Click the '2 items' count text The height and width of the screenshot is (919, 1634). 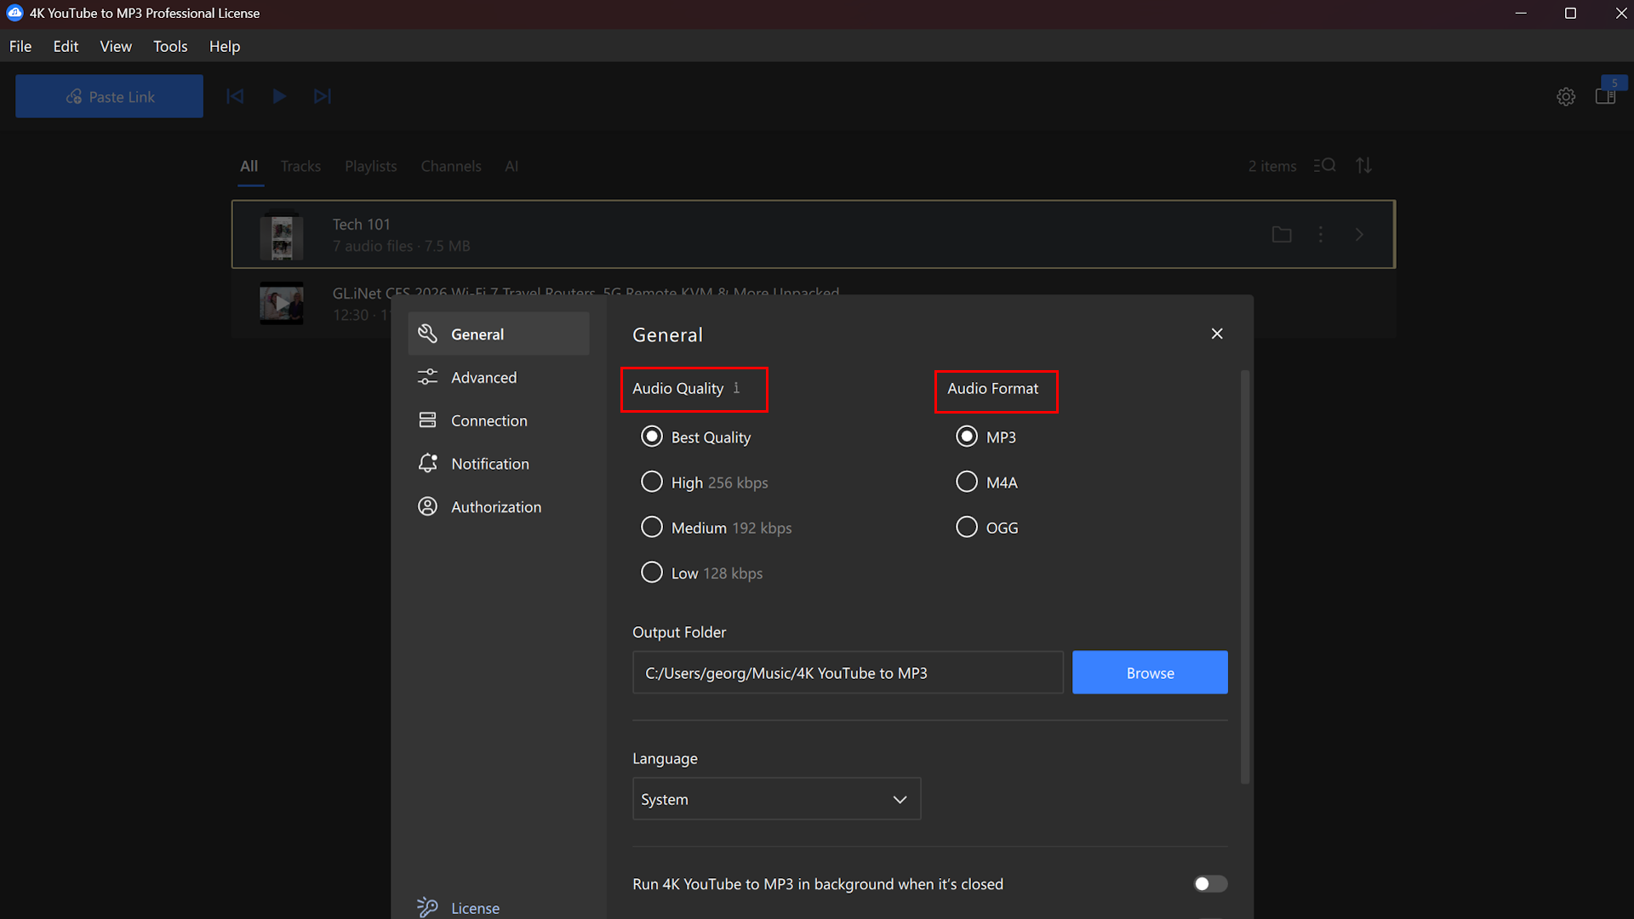(1272, 166)
